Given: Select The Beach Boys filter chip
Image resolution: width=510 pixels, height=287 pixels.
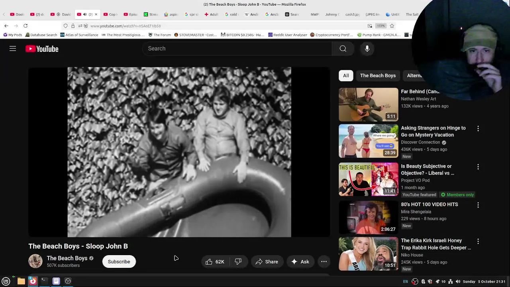Looking at the screenshot, I should click(x=378, y=76).
